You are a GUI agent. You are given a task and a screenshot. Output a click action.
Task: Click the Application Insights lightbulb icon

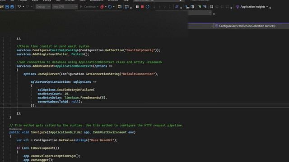click(x=238, y=7)
